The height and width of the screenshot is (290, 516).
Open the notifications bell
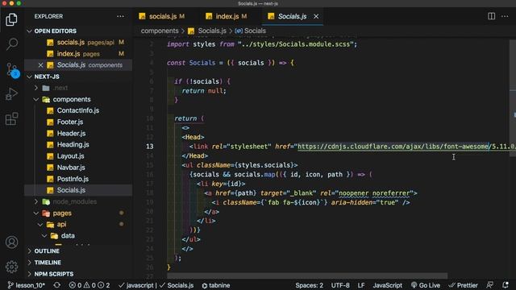click(x=506, y=285)
